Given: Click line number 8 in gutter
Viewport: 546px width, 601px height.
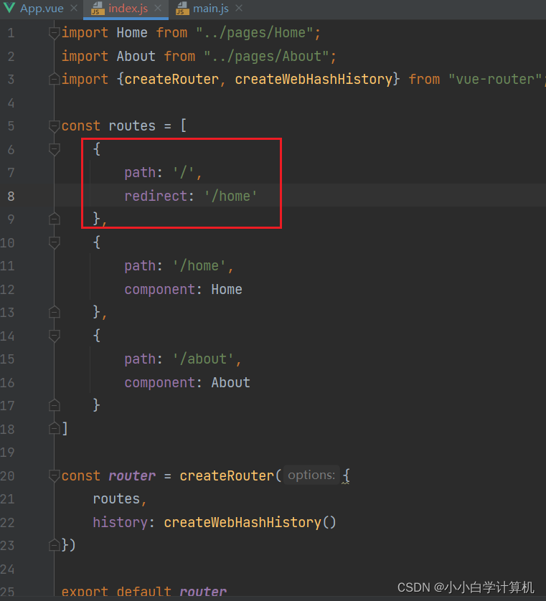Looking at the screenshot, I should tap(11, 196).
